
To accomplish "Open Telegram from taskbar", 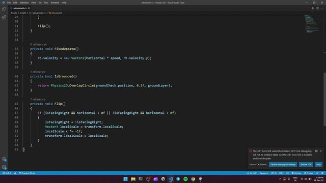I will pyautogui.click(x=178, y=179).
